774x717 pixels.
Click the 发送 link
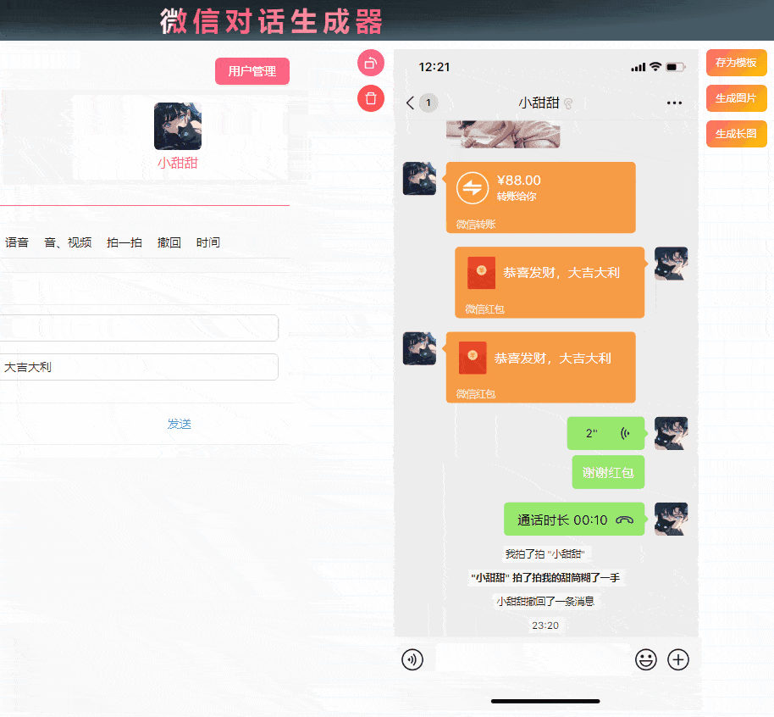(180, 424)
